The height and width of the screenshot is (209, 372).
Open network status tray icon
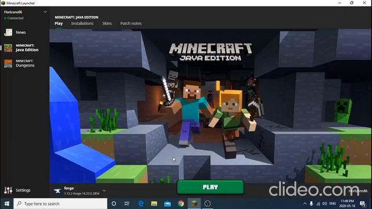click(318, 204)
